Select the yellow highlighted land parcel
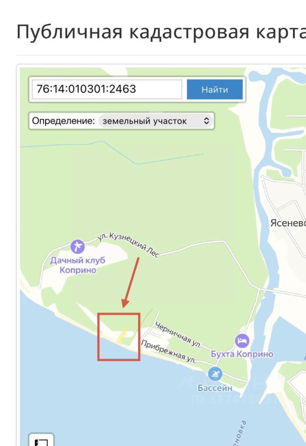 tap(122, 335)
